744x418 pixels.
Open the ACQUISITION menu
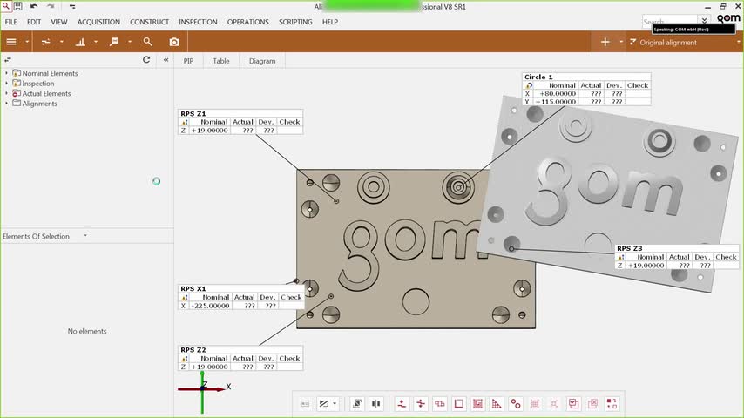98,22
